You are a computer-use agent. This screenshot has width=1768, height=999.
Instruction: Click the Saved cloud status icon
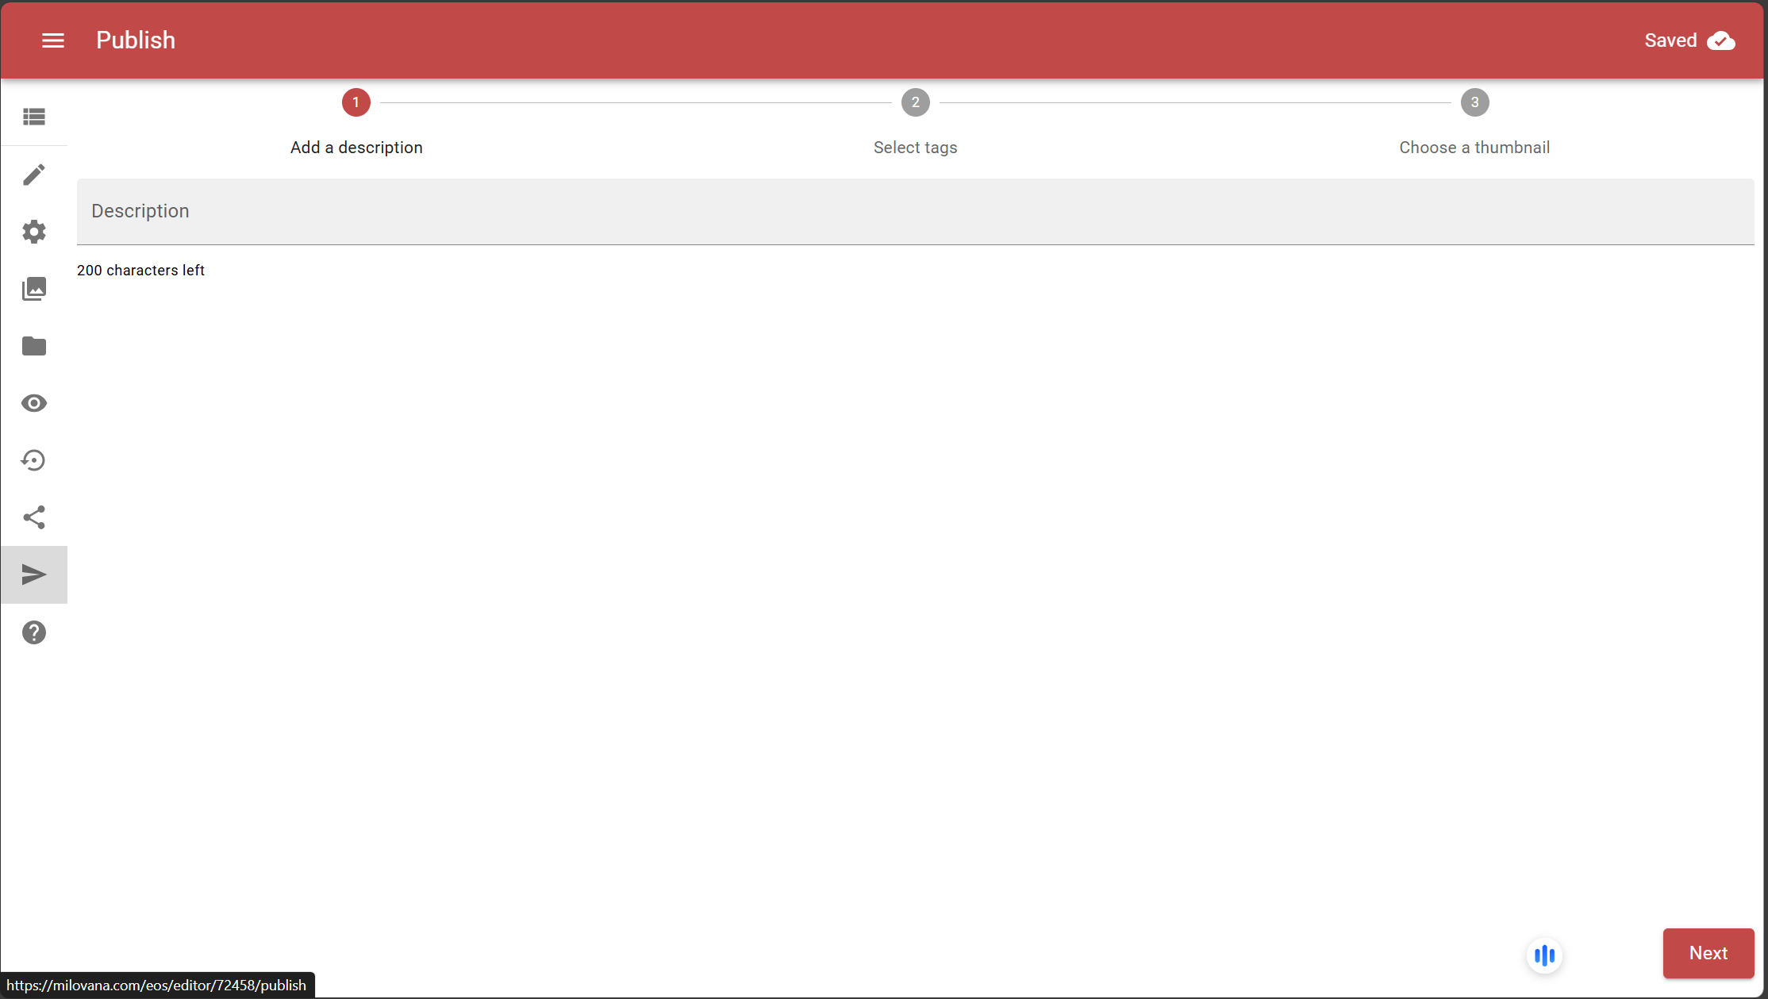[x=1720, y=40]
